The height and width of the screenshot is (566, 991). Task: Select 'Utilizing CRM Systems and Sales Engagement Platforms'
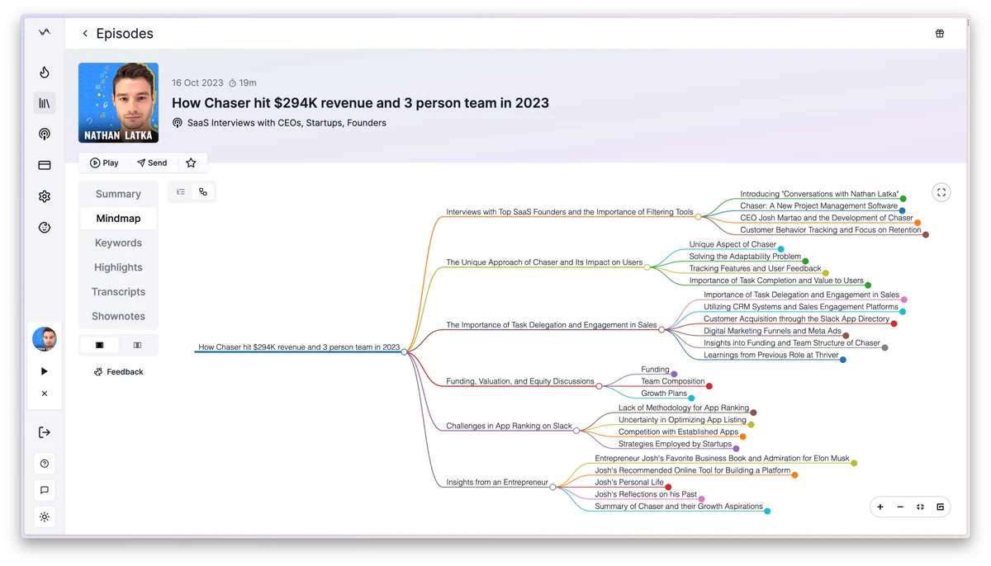[801, 307]
